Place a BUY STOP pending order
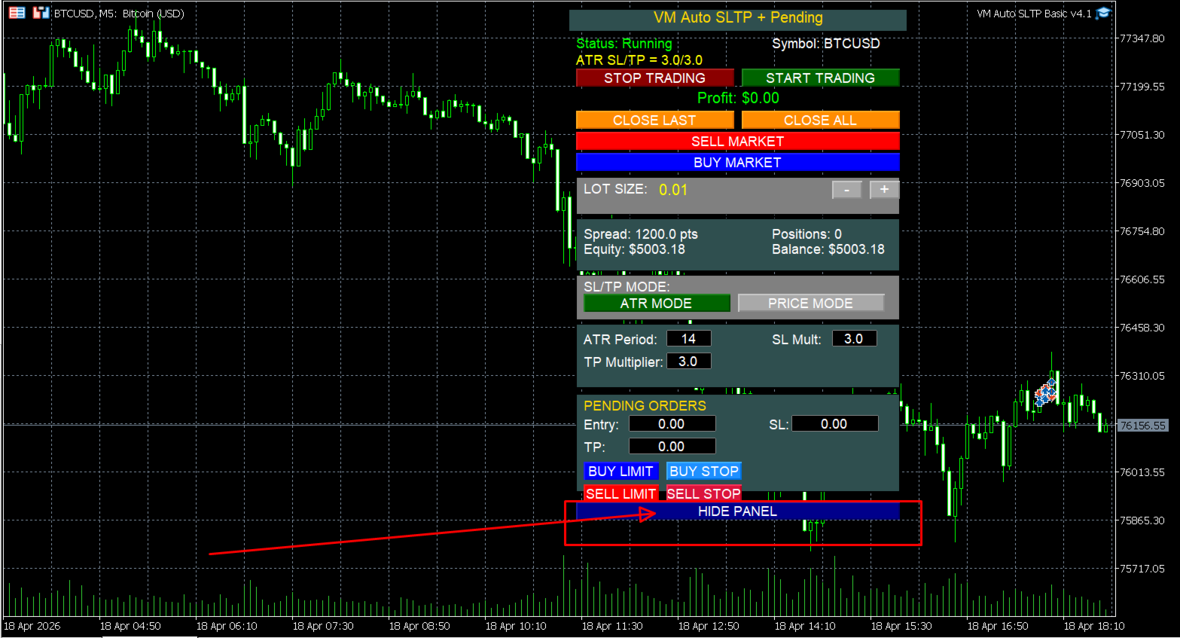The height and width of the screenshot is (638, 1180). [x=704, y=471]
